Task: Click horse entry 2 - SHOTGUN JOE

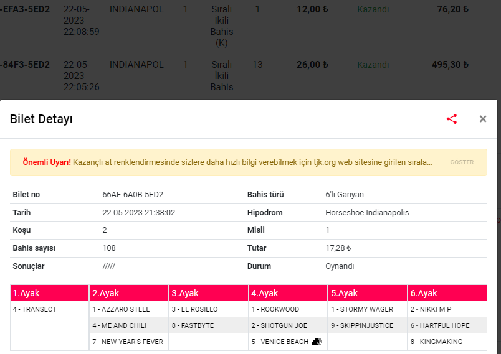Action: pos(279,325)
